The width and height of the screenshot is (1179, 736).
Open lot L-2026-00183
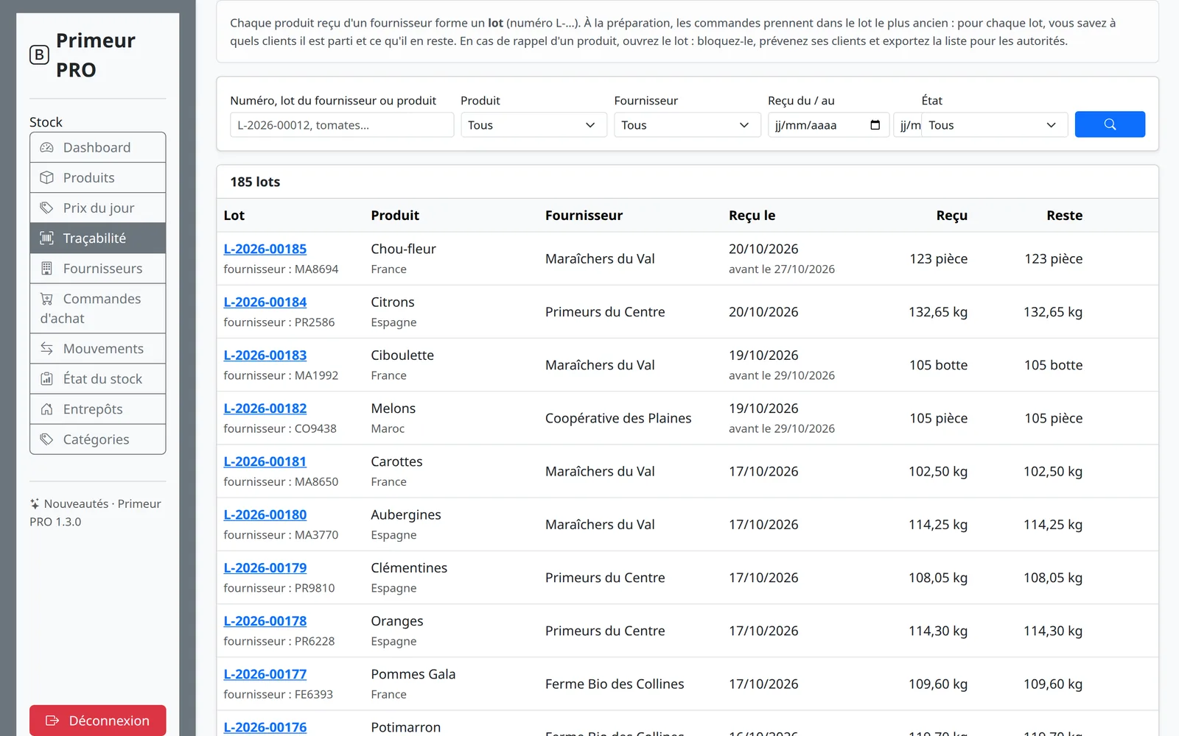[265, 355]
